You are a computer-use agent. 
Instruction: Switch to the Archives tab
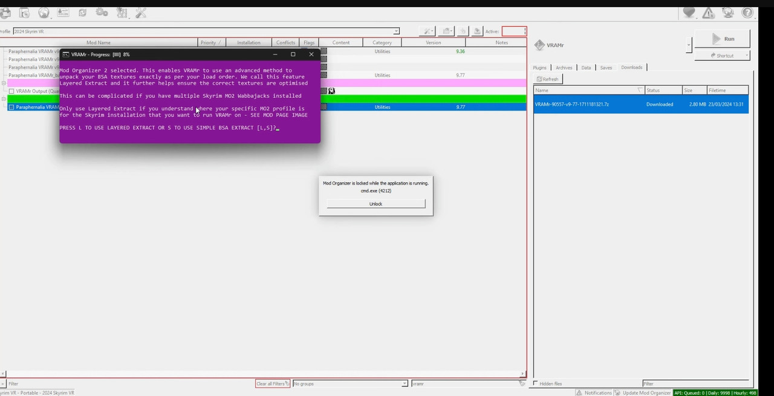(564, 68)
